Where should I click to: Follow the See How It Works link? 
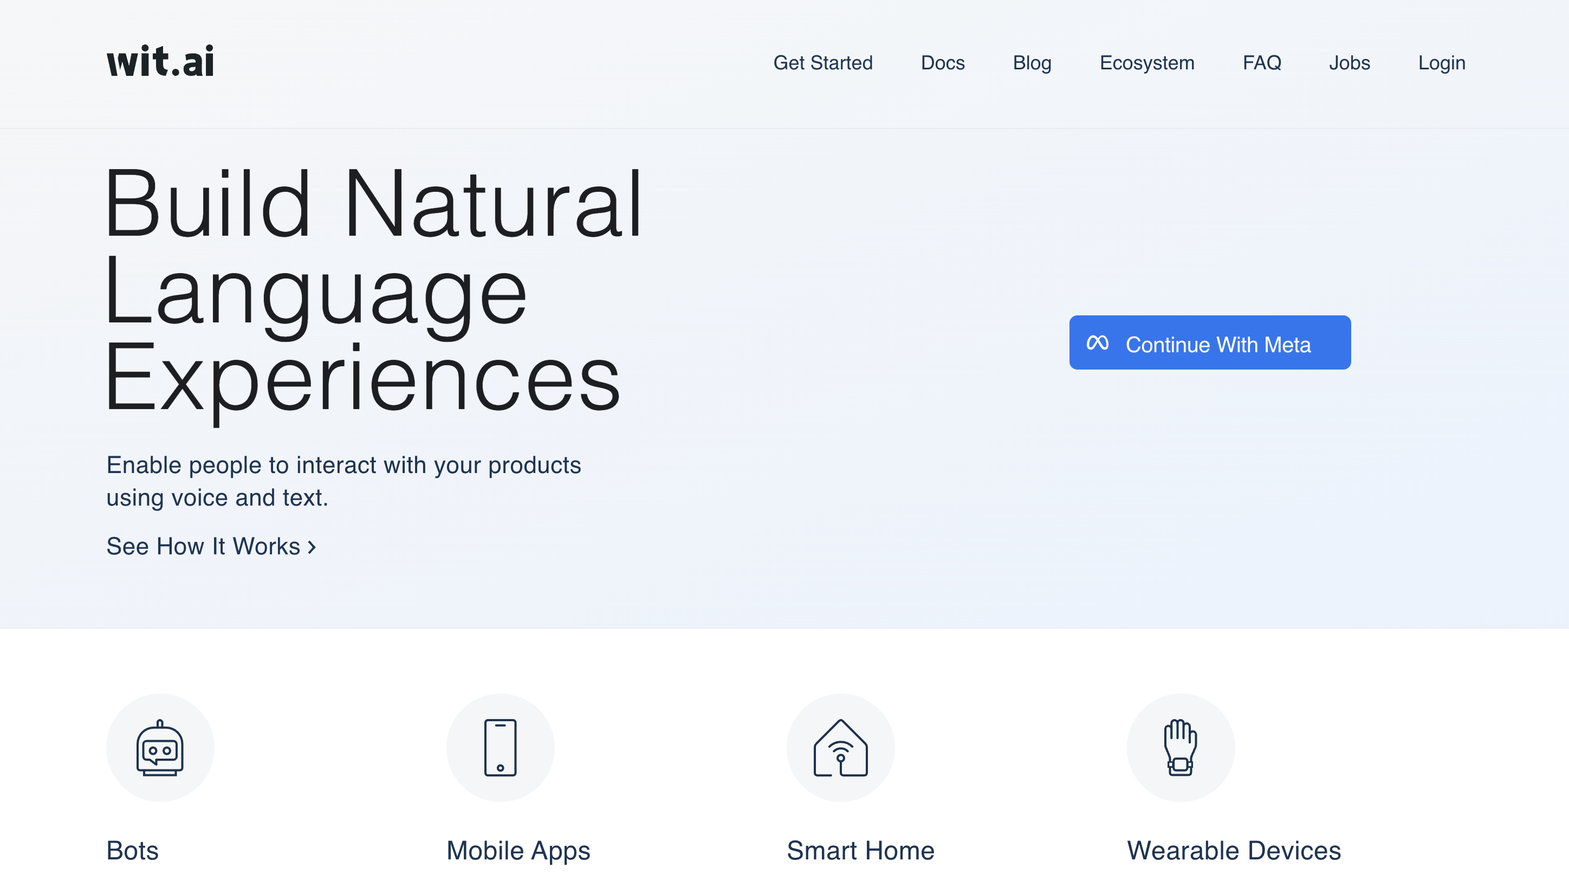tap(203, 546)
